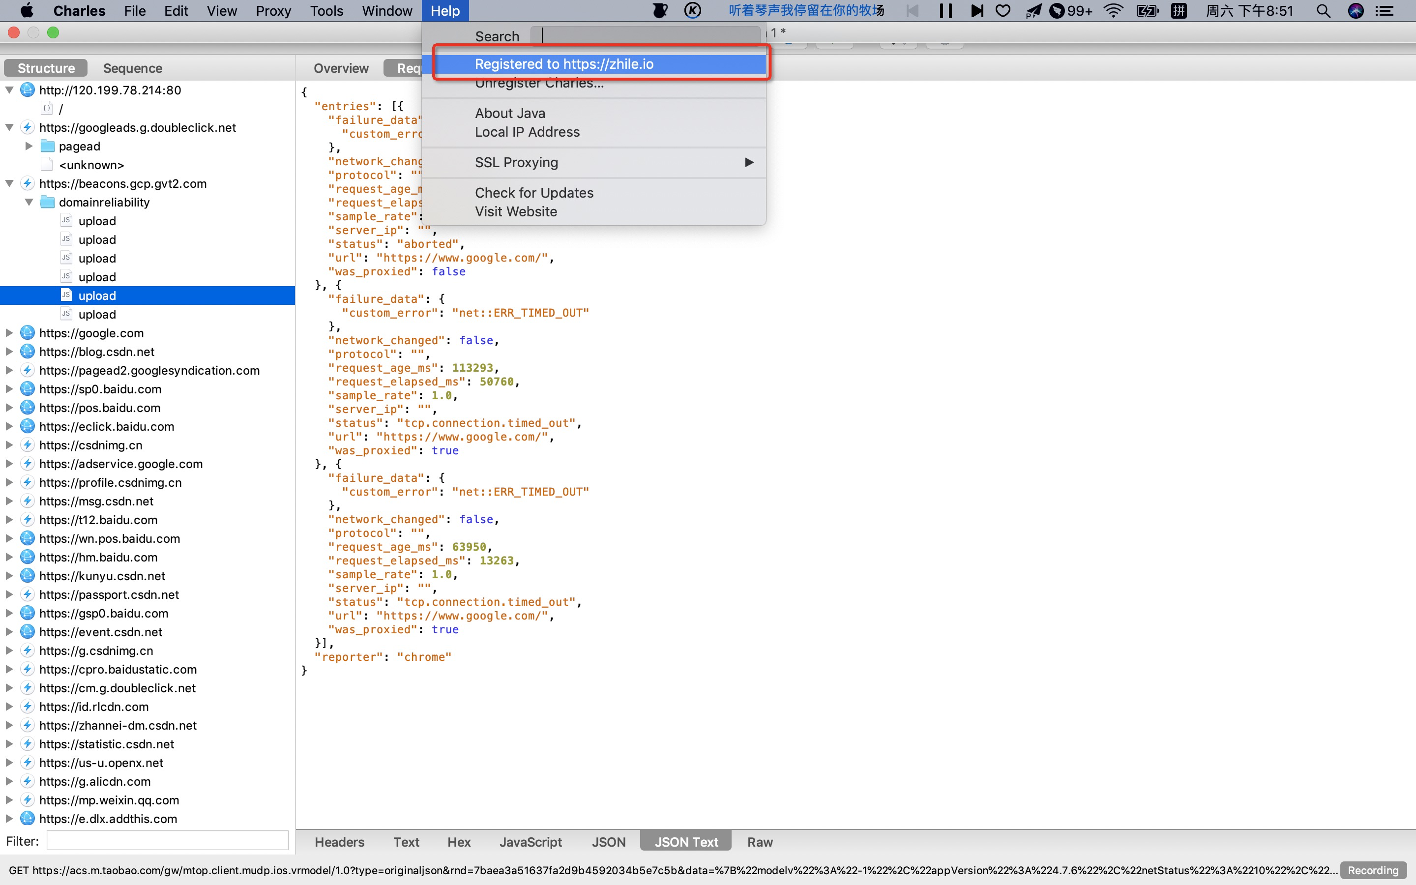Open the battery status icon
Image resolution: width=1416 pixels, height=885 pixels.
[1147, 10]
